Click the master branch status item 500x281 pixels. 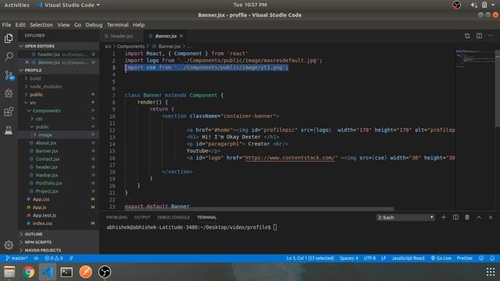click(16, 258)
